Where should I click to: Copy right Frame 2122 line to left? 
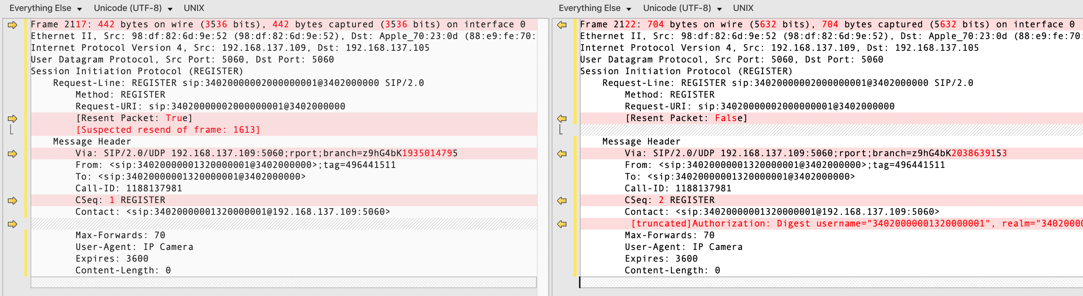[x=562, y=25]
